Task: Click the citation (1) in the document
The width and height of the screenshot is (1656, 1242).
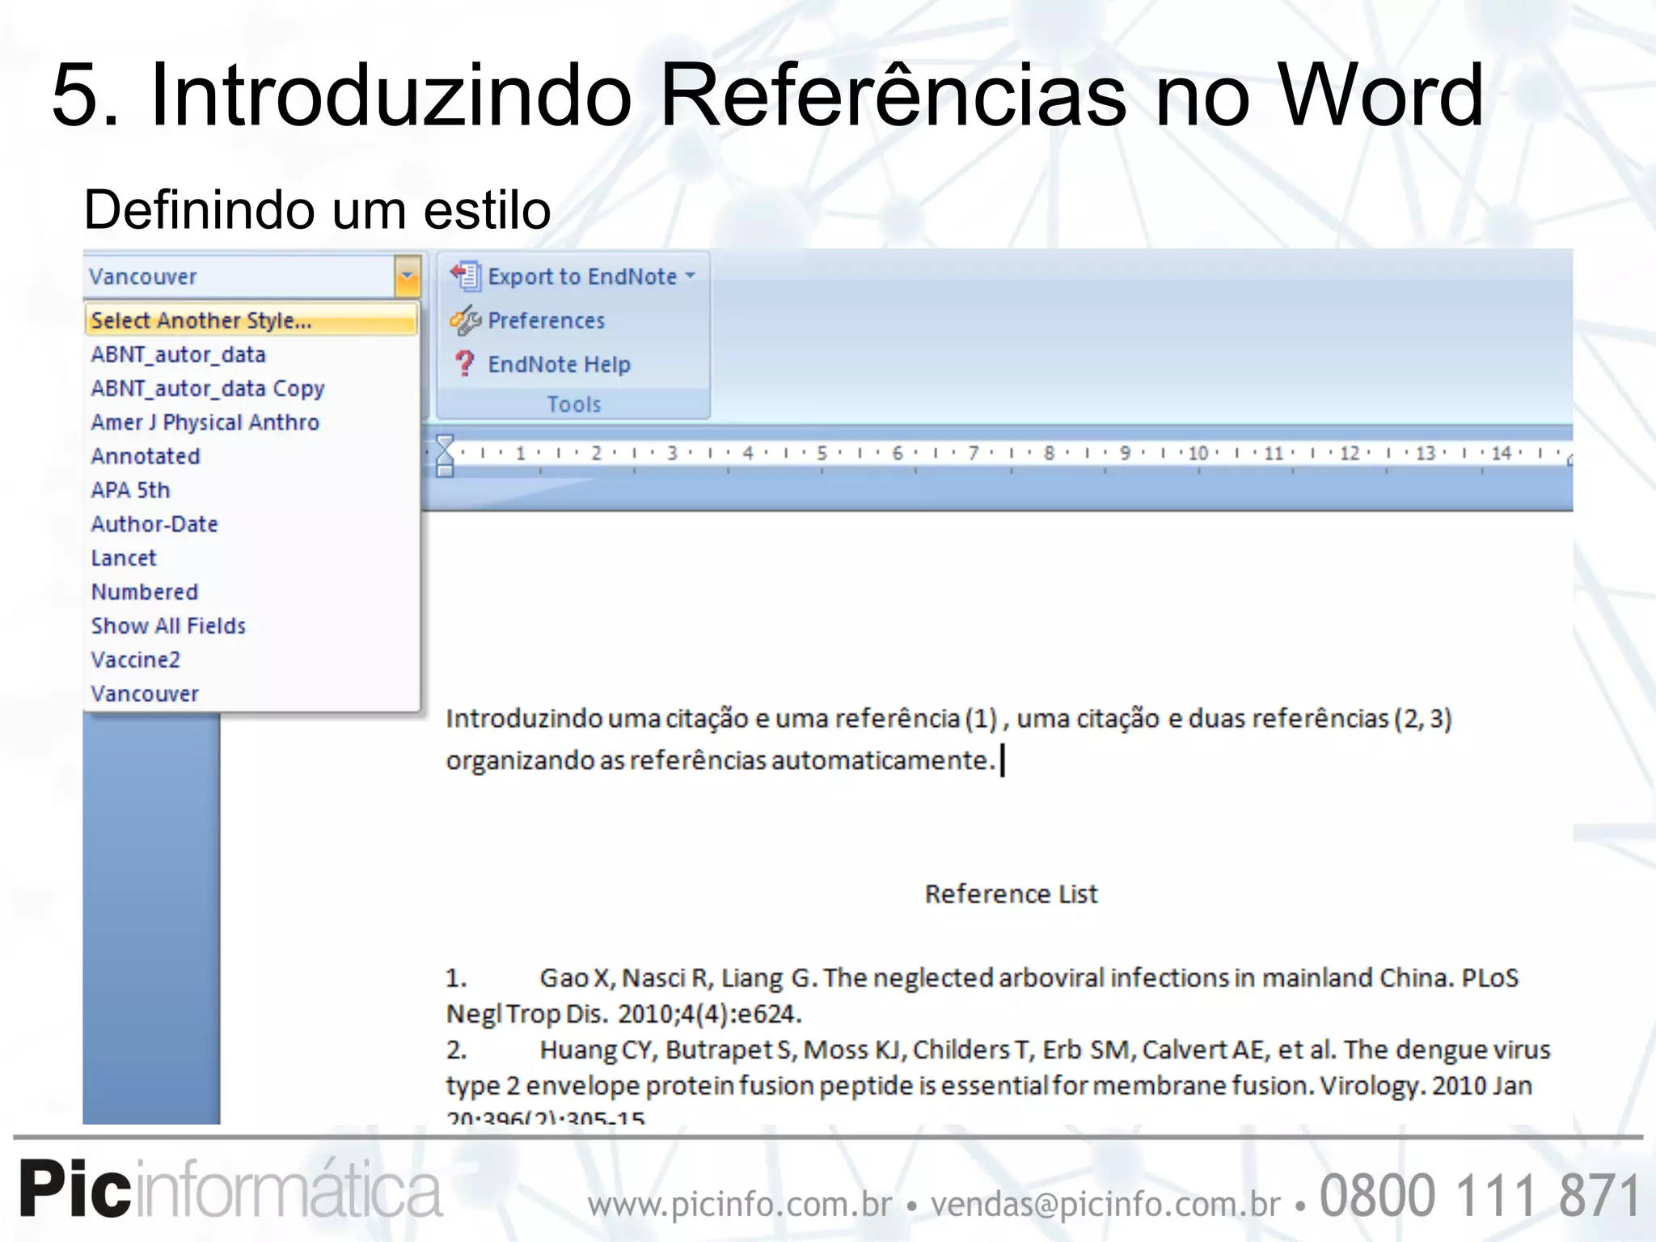Action: pos(982,719)
